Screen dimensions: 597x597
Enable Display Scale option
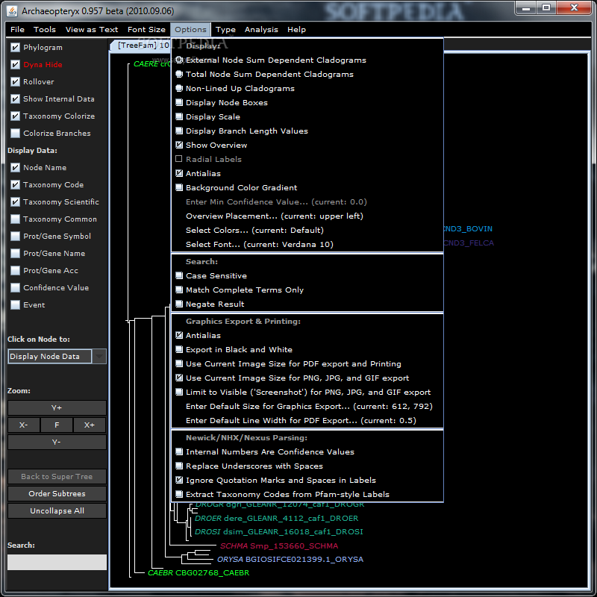(x=307, y=116)
